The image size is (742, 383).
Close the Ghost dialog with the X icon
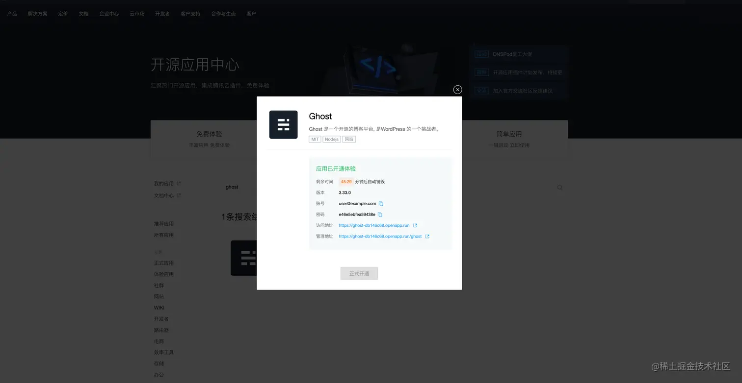[x=457, y=90]
